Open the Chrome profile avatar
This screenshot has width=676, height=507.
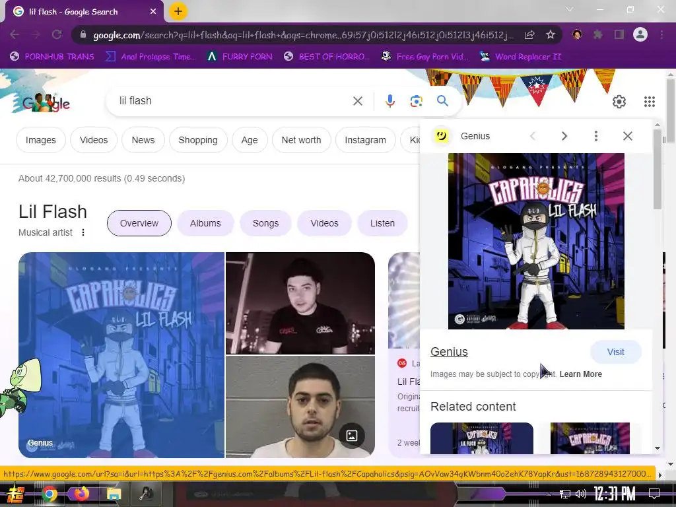point(640,34)
